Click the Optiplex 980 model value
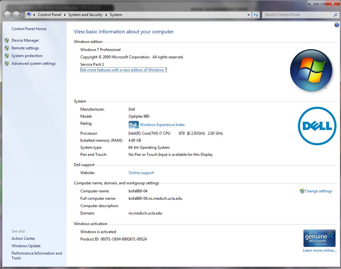The image size is (341, 269). tap(139, 116)
